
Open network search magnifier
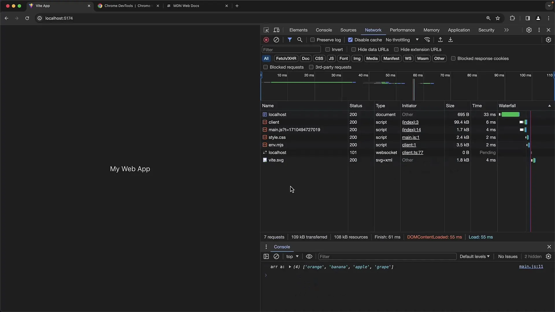300,40
